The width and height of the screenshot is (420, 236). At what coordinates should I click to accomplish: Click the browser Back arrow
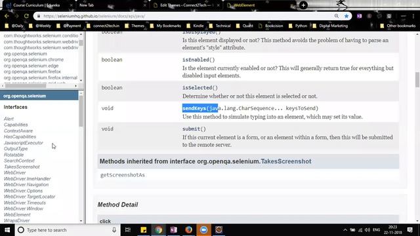pyautogui.click(x=7, y=16)
